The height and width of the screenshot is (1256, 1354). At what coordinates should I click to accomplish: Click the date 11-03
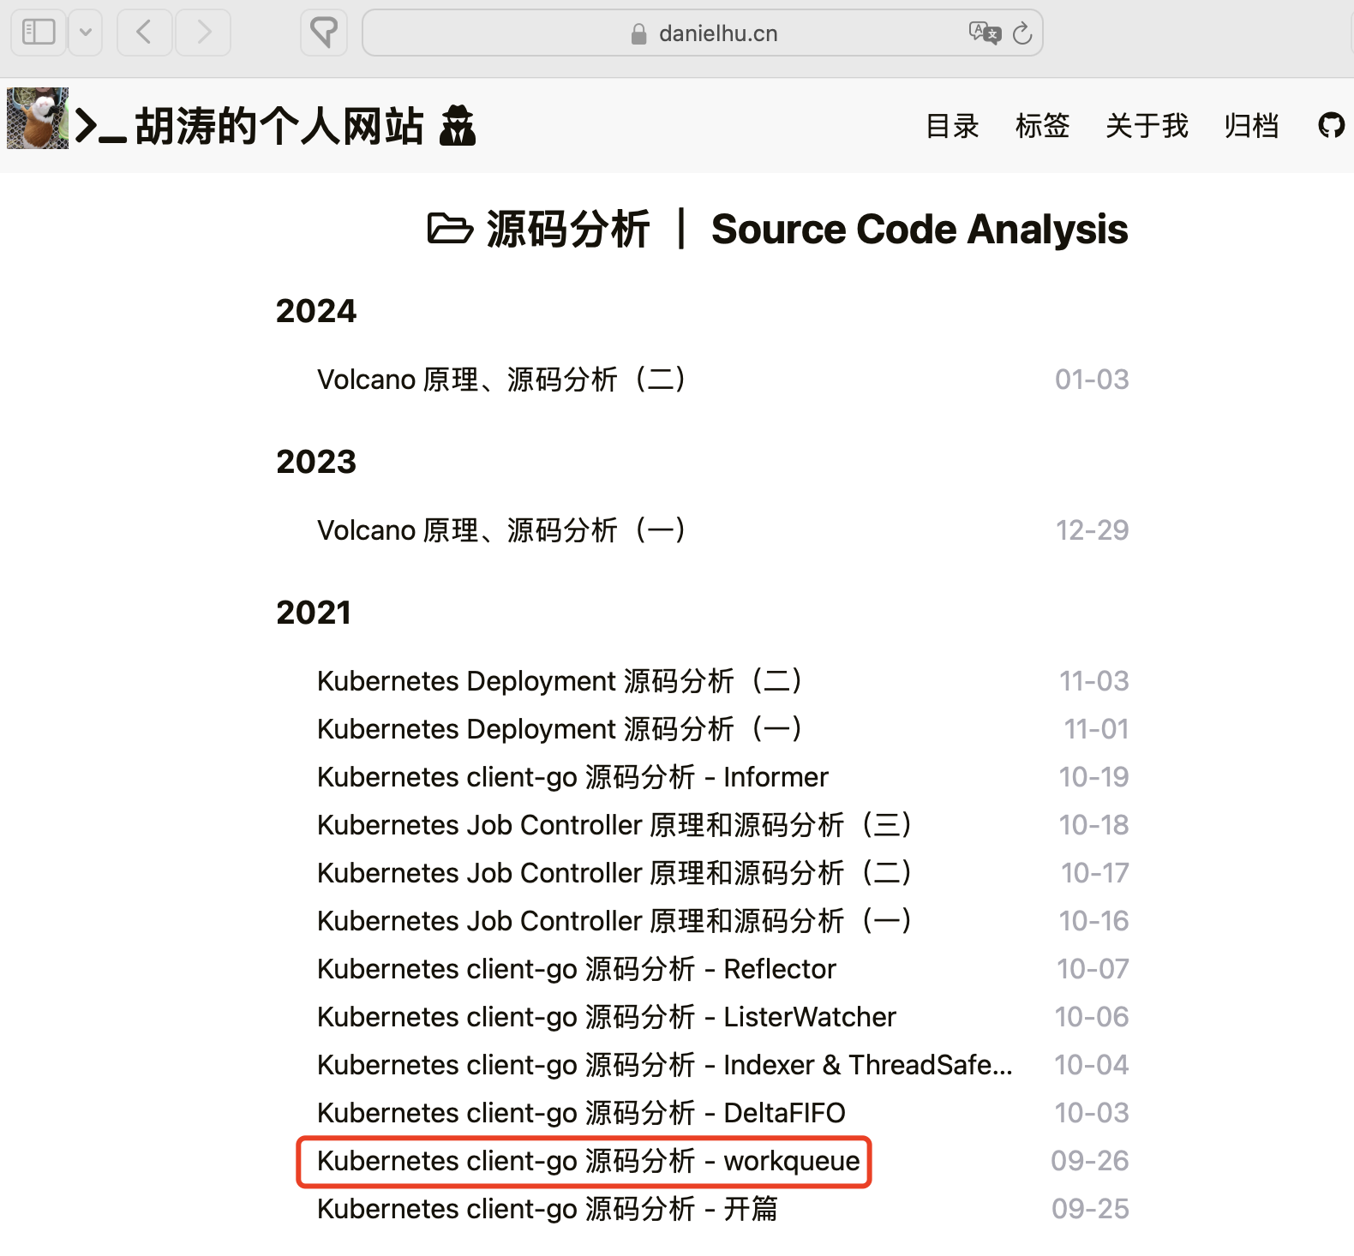(x=1093, y=680)
